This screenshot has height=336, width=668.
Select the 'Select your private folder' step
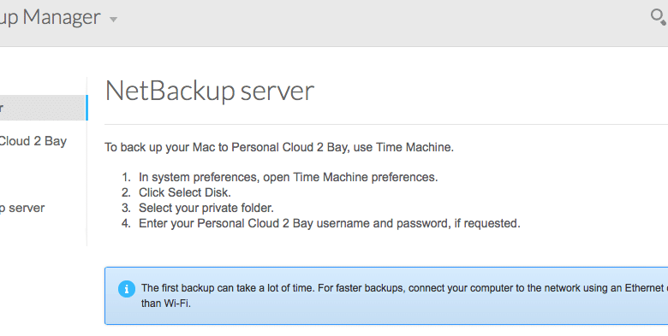click(x=206, y=208)
